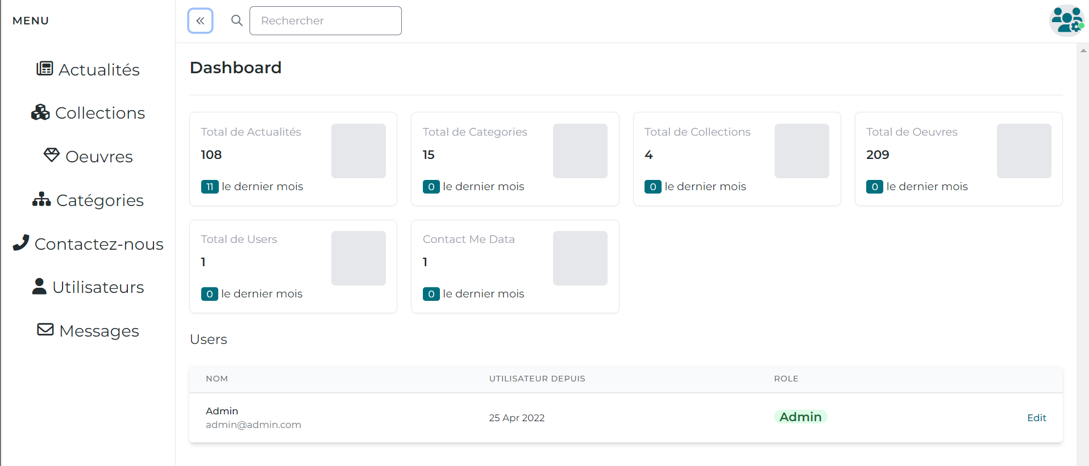The image size is (1089, 466).
Task: Open the Actualités menu item
Action: coord(88,69)
